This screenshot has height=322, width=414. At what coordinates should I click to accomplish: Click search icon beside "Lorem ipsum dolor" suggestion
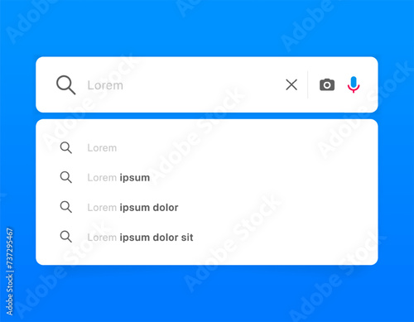pos(66,207)
